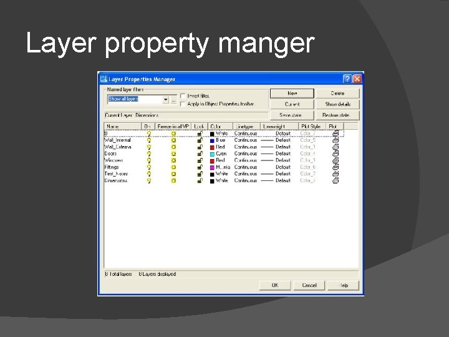Freeze the Wall_Internal layer sun icon
The image size is (449, 337).
pos(173,140)
